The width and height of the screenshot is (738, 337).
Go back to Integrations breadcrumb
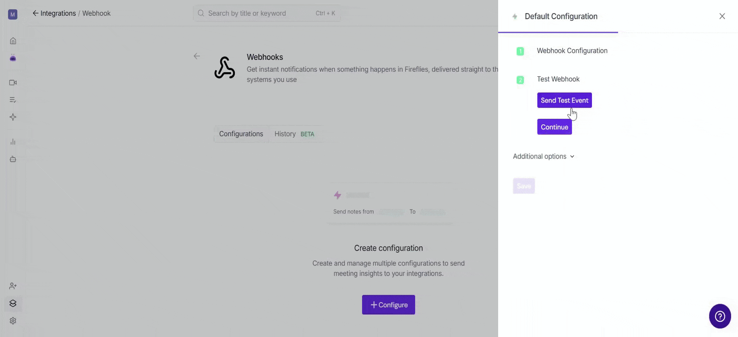point(54,13)
